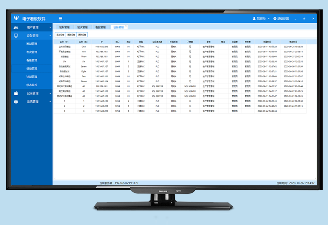
Task: Click the 设备管理 monitor icon in sidebar
Action: coord(16,36)
